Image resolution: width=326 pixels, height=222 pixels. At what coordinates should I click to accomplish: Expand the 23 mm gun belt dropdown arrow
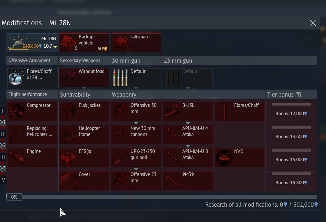point(188,88)
